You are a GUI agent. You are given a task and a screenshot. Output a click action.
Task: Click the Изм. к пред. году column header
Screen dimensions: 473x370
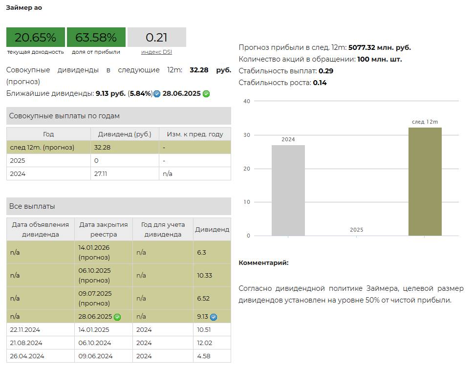pyautogui.click(x=194, y=134)
